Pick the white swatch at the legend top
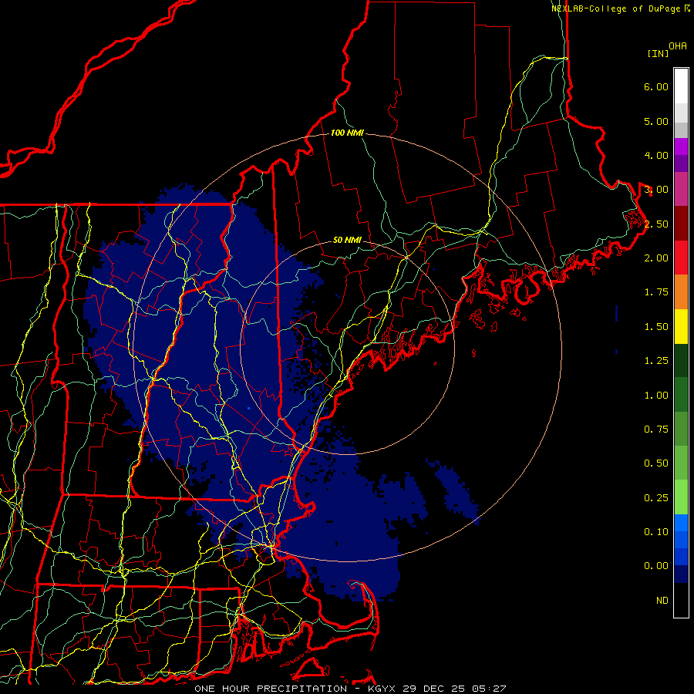Image resolution: width=694 pixels, height=694 pixels. 681,86
